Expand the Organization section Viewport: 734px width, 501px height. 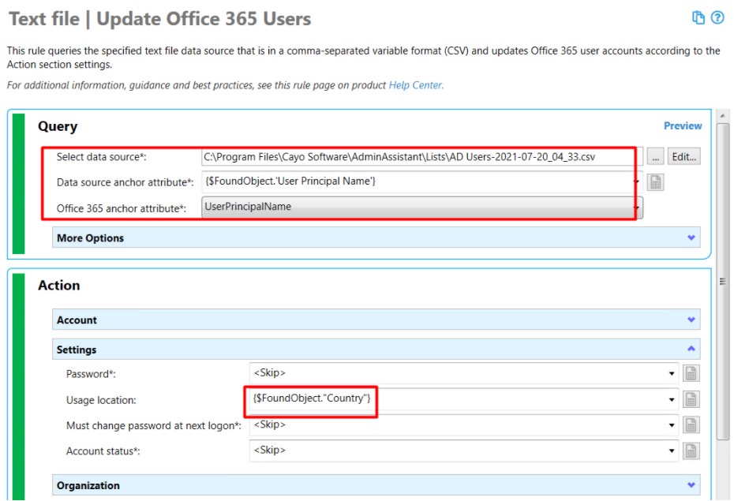[x=376, y=485]
